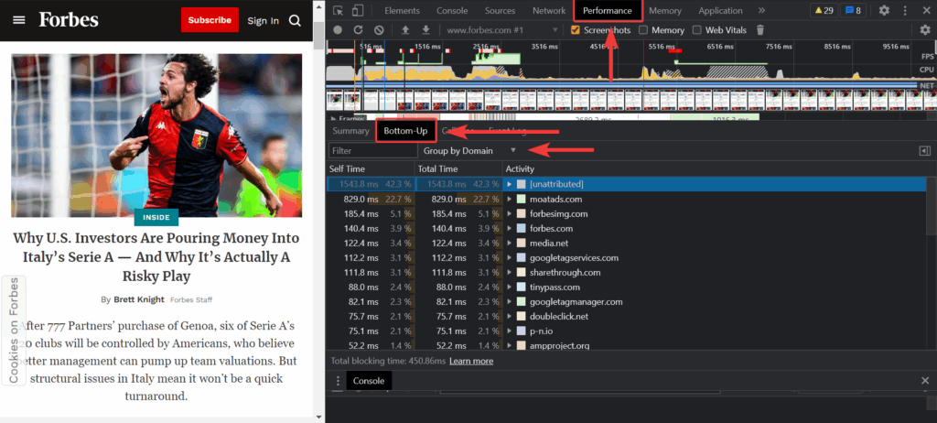Screen dimensions: 937x423
Task: Load a profile with upload icon
Action: click(405, 30)
